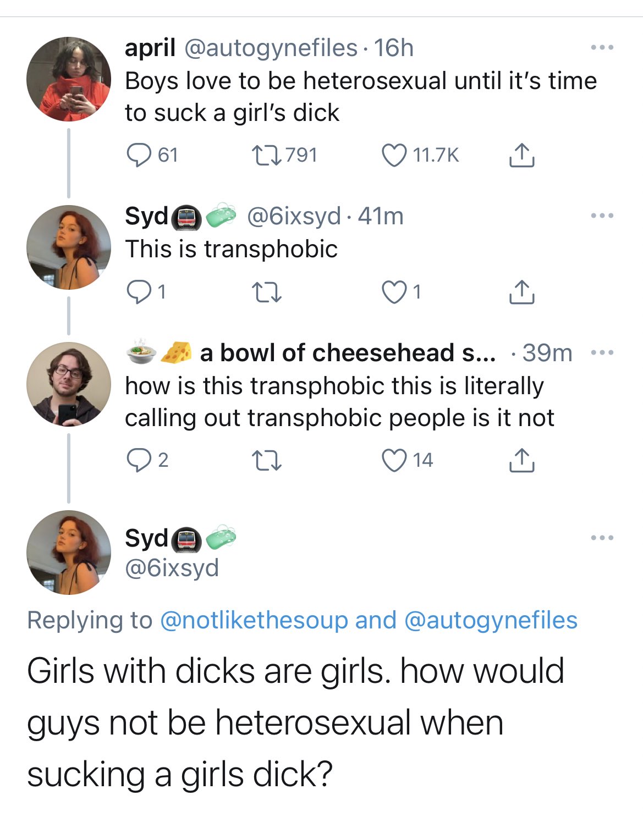The height and width of the screenshot is (817, 643).
Task: Share april's tweet via share icon
Action: 521,155
